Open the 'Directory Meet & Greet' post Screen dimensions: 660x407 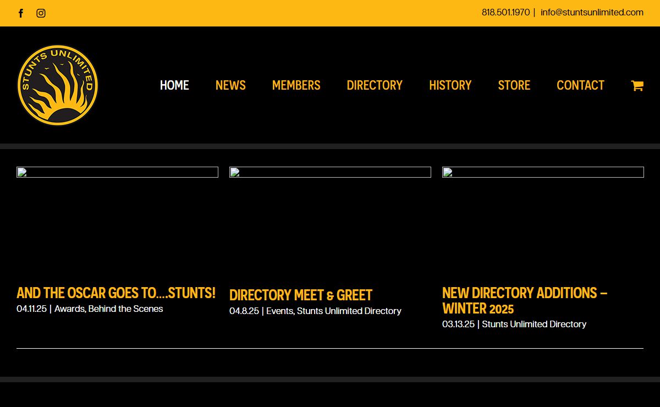(301, 295)
